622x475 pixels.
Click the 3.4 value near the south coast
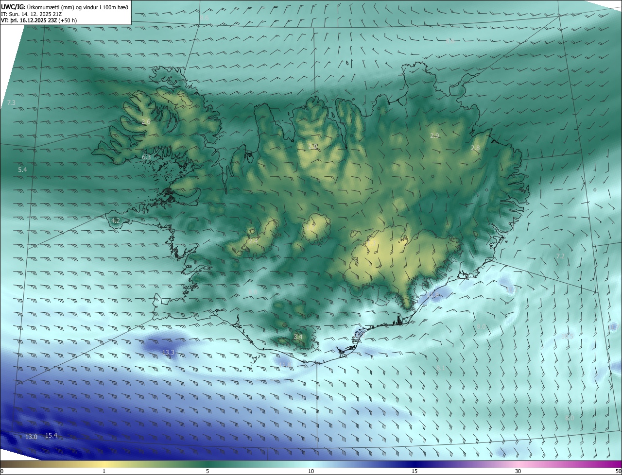(298, 337)
